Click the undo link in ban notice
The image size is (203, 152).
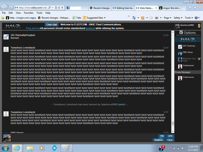121,104
